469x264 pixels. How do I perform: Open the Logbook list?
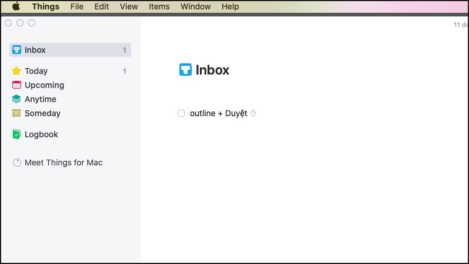pyautogui.click(x=41, y=135)
